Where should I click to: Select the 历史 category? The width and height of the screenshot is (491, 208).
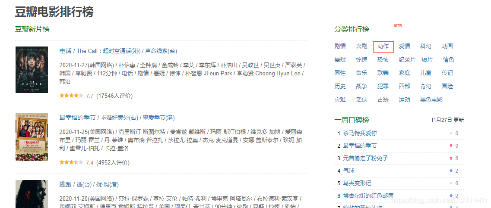[x=340, y=86]
